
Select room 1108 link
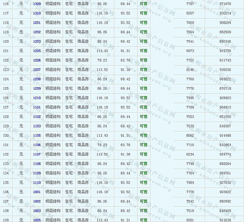tap(37, 164)
